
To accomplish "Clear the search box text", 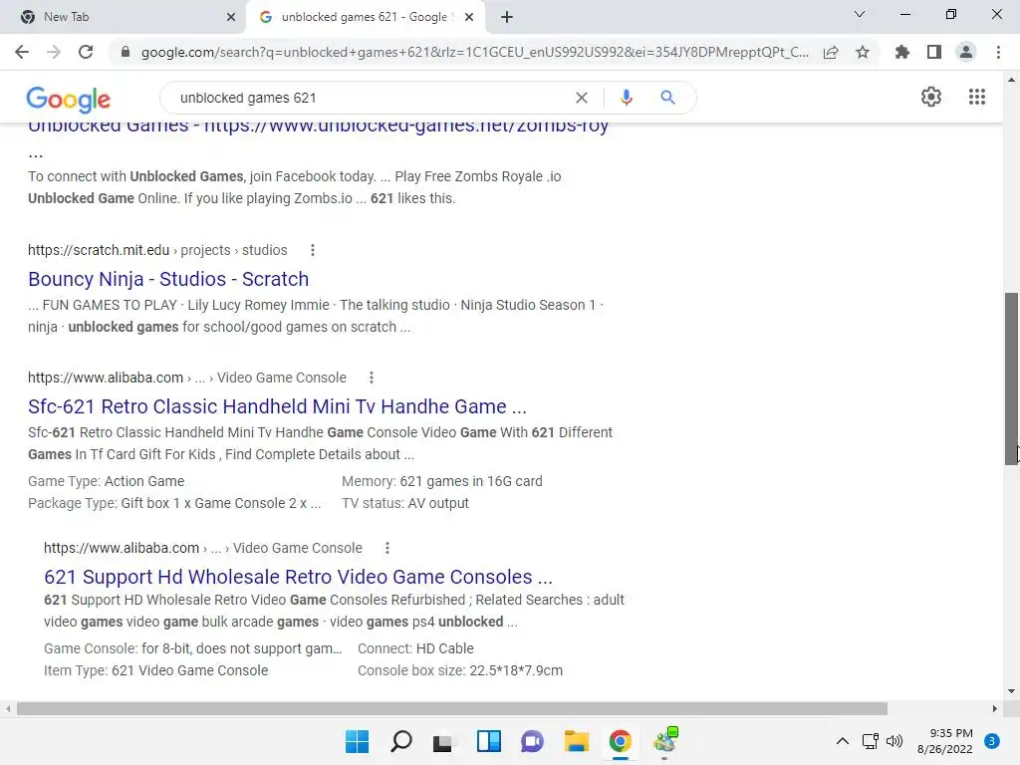I will coord(582,98).
